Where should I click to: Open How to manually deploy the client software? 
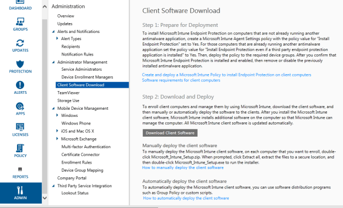click(183, 168)
